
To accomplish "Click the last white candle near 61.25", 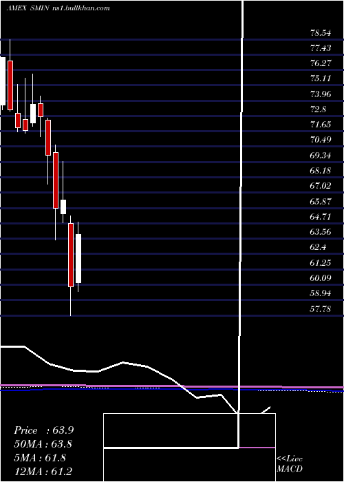I will pos(78,258).
